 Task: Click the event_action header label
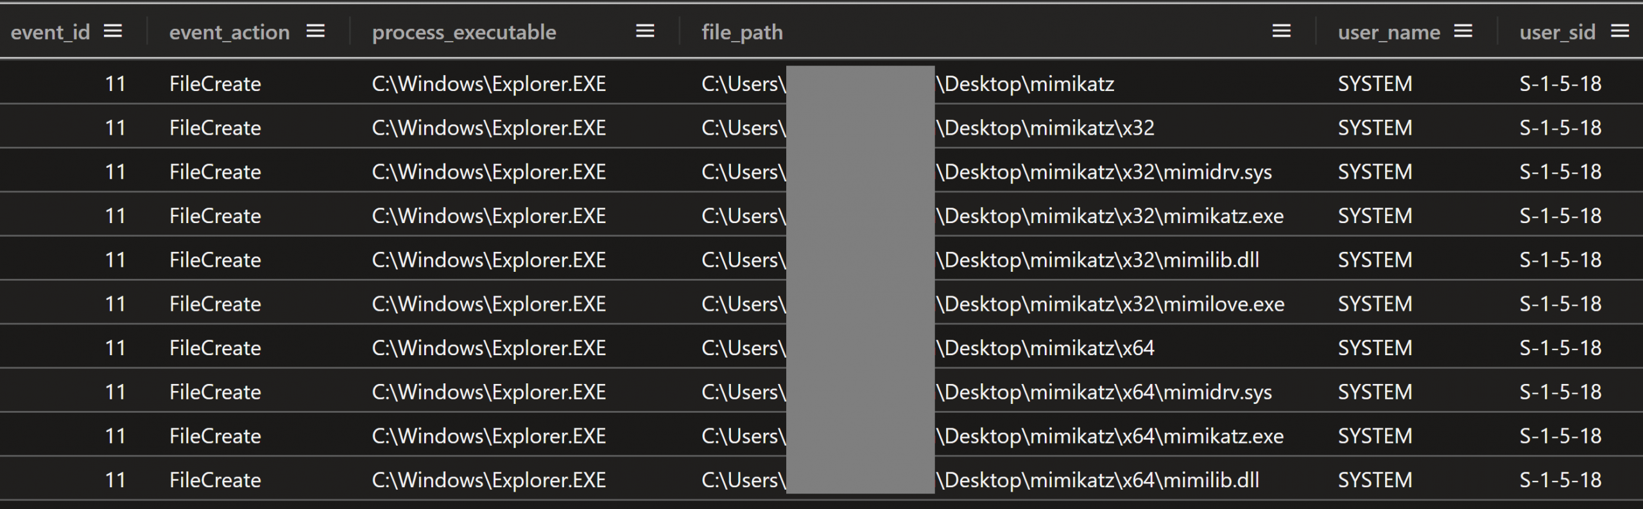(229, 32)
